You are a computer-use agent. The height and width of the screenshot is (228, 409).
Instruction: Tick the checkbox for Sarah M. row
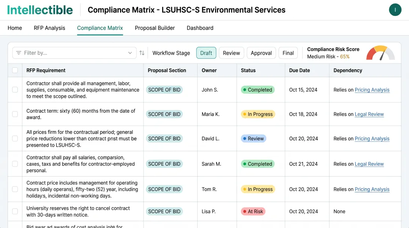[15, 164]
